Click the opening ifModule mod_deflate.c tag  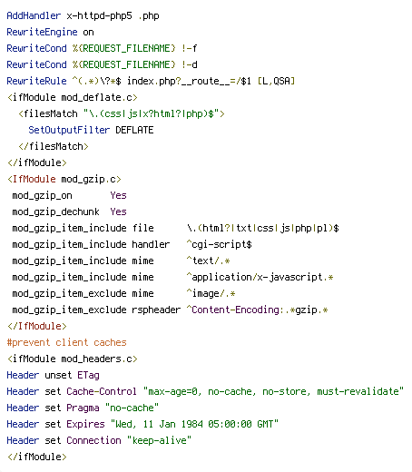pos(73,97)
